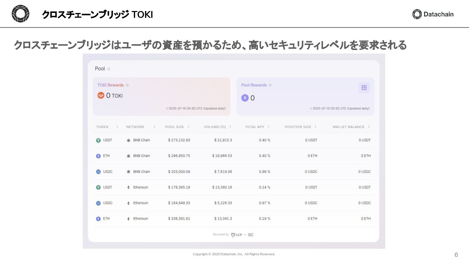Click the LCP logo in the Secured by footer

236,235
